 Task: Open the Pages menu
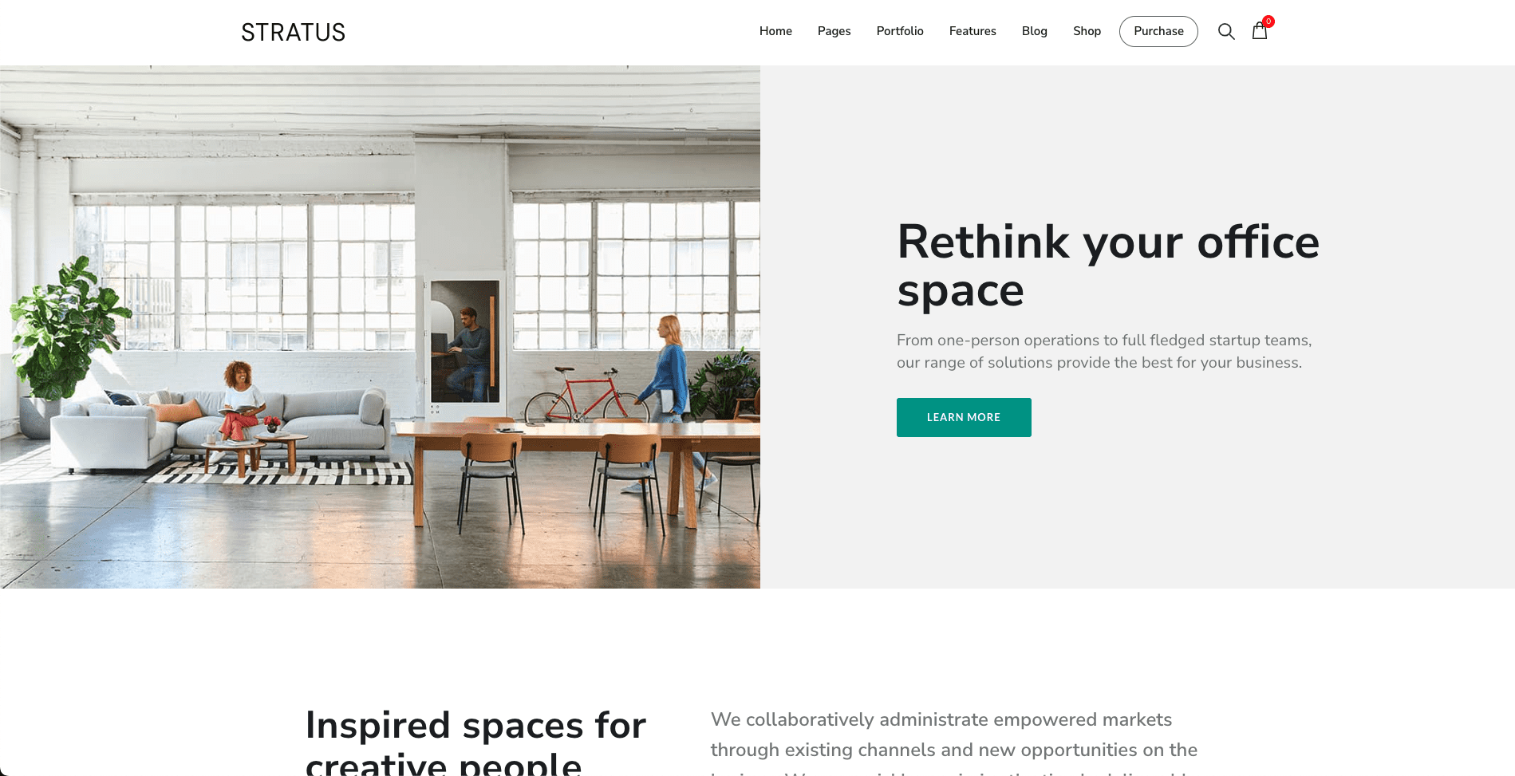(x=834, y=31)
